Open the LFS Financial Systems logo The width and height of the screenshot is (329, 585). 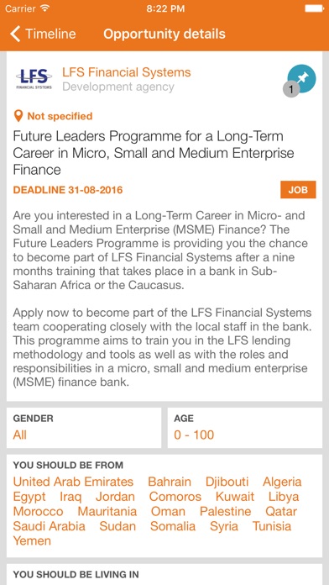(34, 79)
